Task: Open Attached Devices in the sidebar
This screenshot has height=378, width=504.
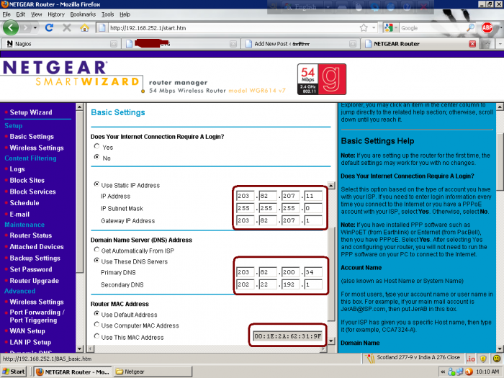Action: 37,247
